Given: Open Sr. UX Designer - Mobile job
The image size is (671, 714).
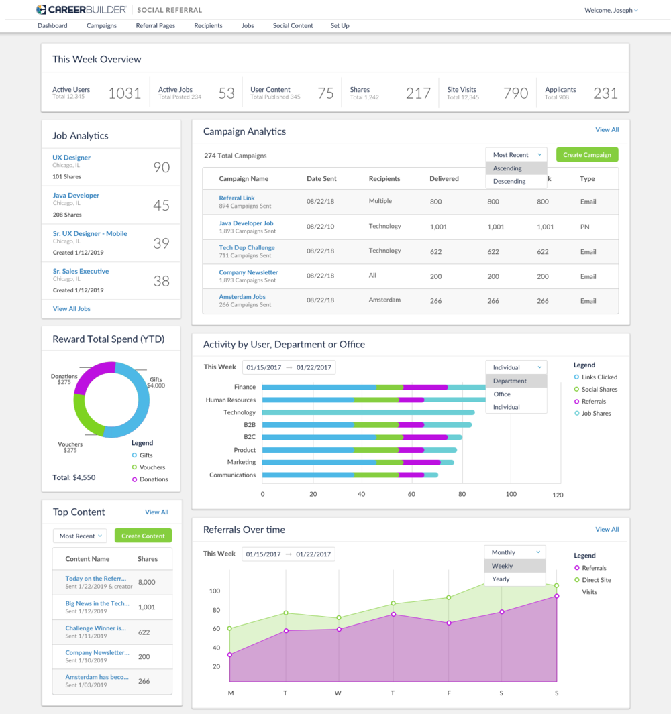Looking at the screenshot, I should tap(90, 233).
